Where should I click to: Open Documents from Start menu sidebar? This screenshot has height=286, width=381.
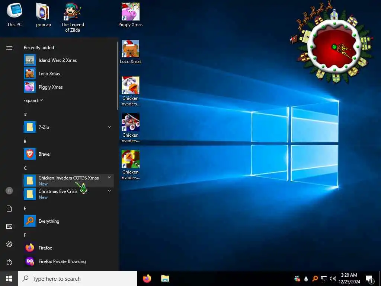point(9,209)
